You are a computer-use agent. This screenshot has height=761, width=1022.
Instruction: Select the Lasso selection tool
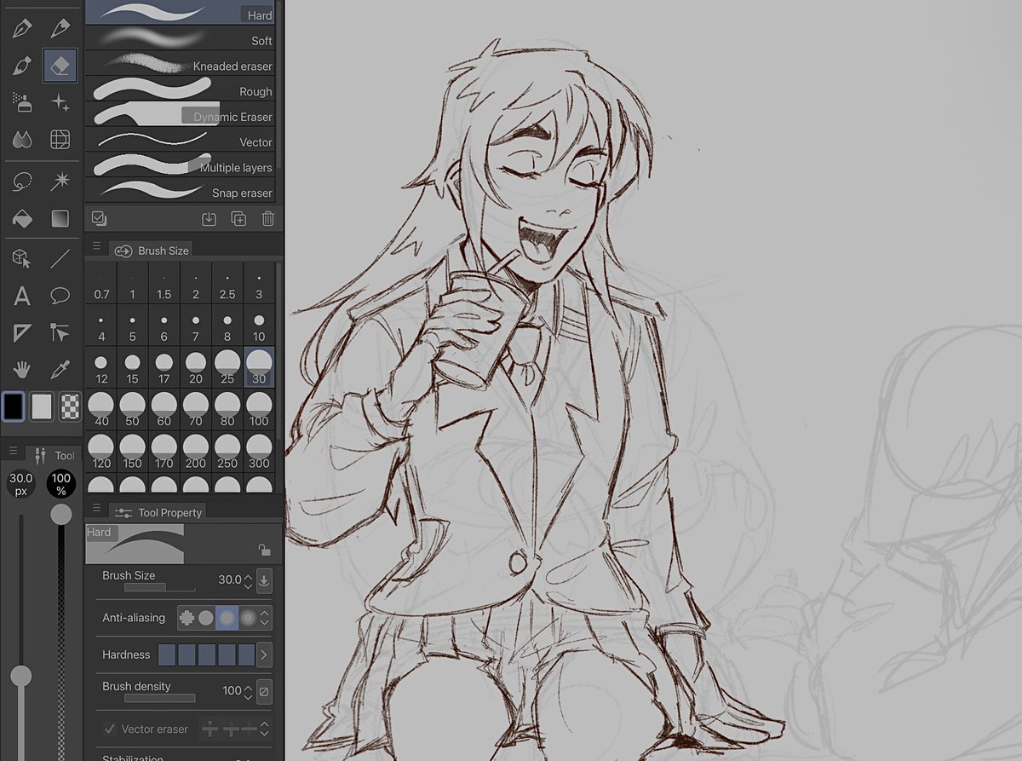tap(22, 182)
